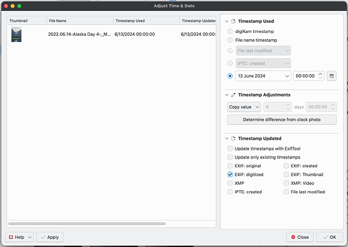Open the 13 June 2024 date dropdown
The width and height of the screenshot is (348, 247).
[263, 76]
